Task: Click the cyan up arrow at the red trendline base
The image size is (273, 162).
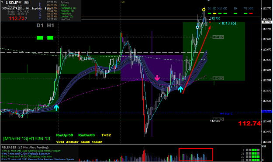Action: tap(180, 89)
